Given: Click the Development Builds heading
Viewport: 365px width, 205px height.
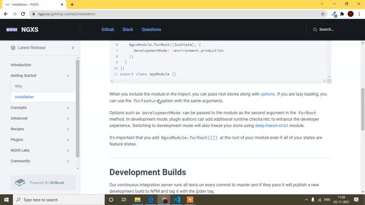Looking at the screenshot, I should pos(148,172).
